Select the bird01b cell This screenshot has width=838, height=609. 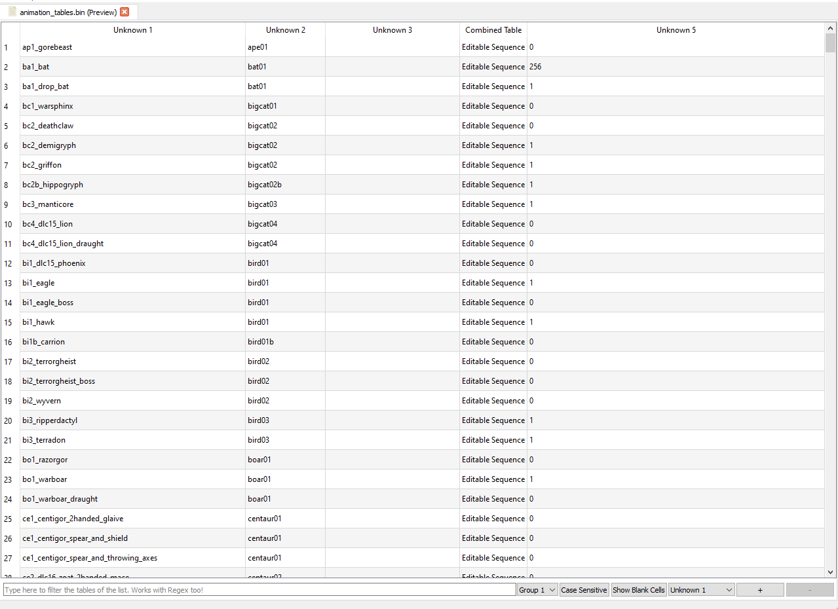[286, 342]
